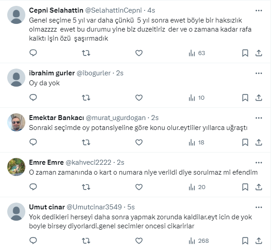Open the "Oy da yok" tweet text
This screenshot has width=274, height=250.
44,83
